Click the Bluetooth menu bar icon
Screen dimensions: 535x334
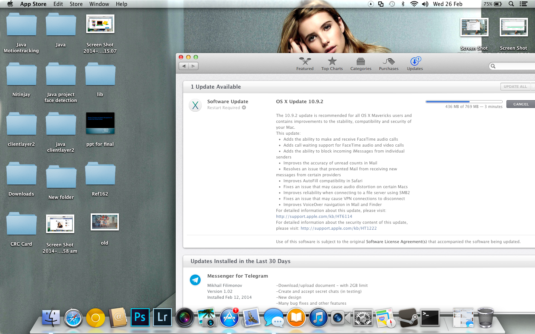click(x=403, y=4)
